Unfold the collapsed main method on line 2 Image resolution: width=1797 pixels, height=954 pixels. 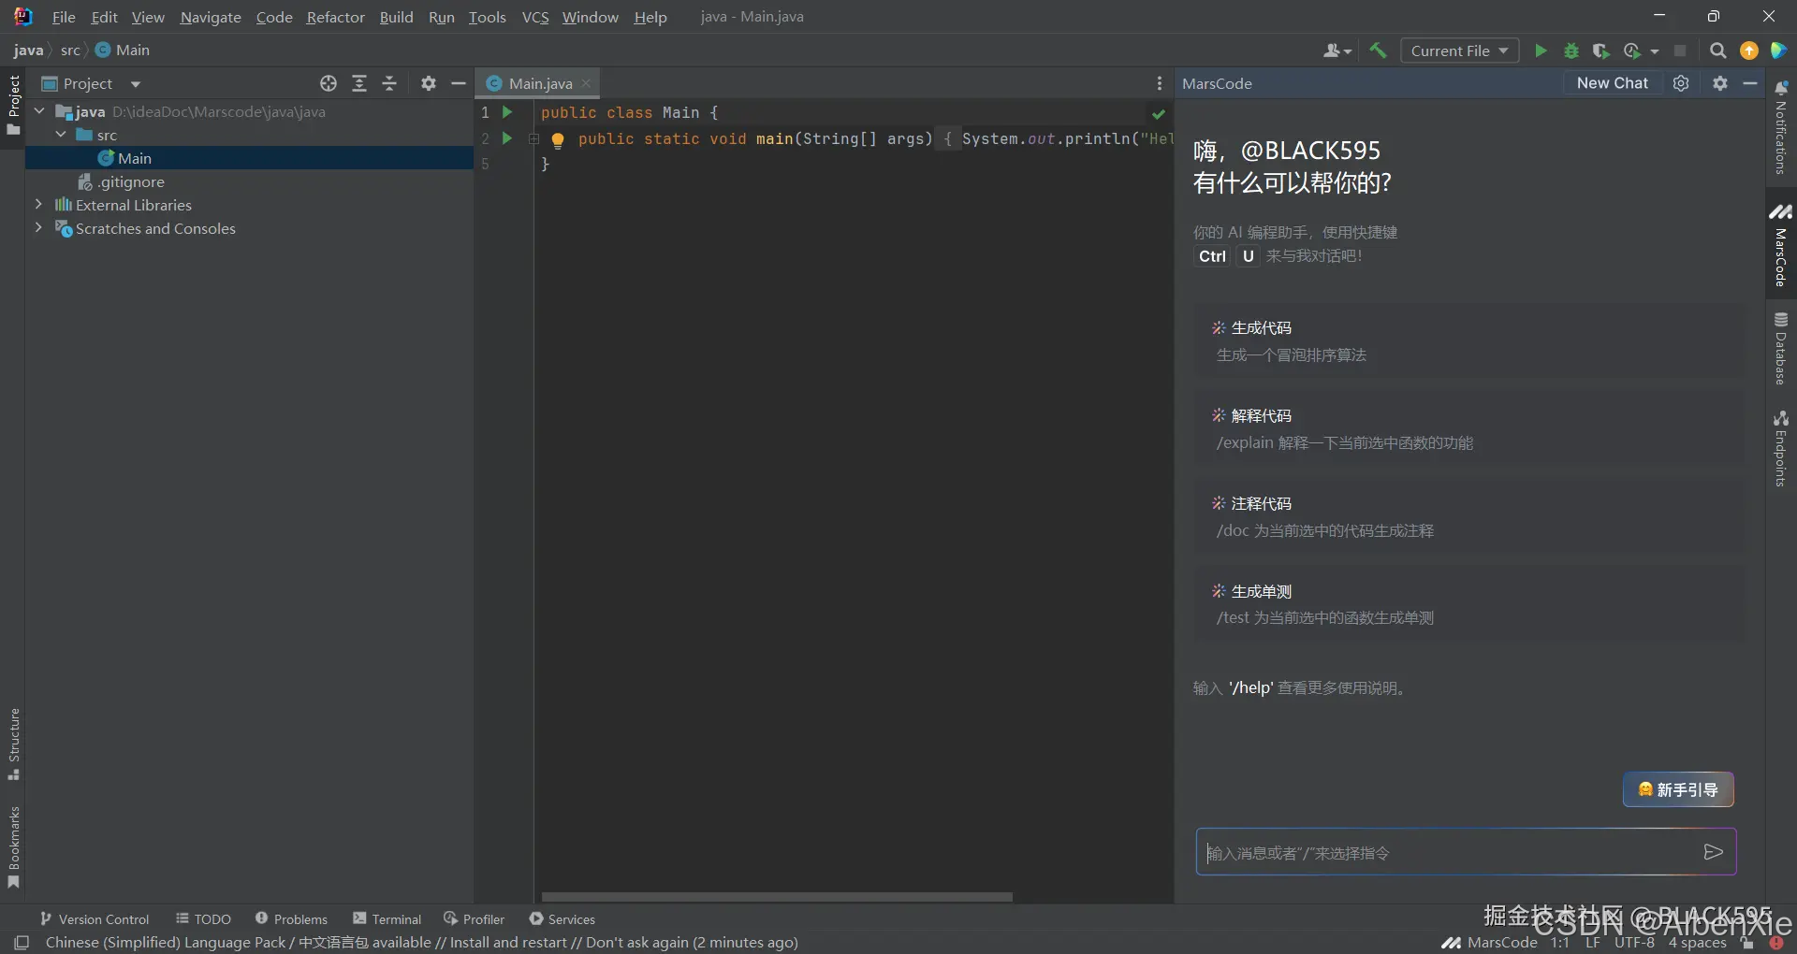533,138
